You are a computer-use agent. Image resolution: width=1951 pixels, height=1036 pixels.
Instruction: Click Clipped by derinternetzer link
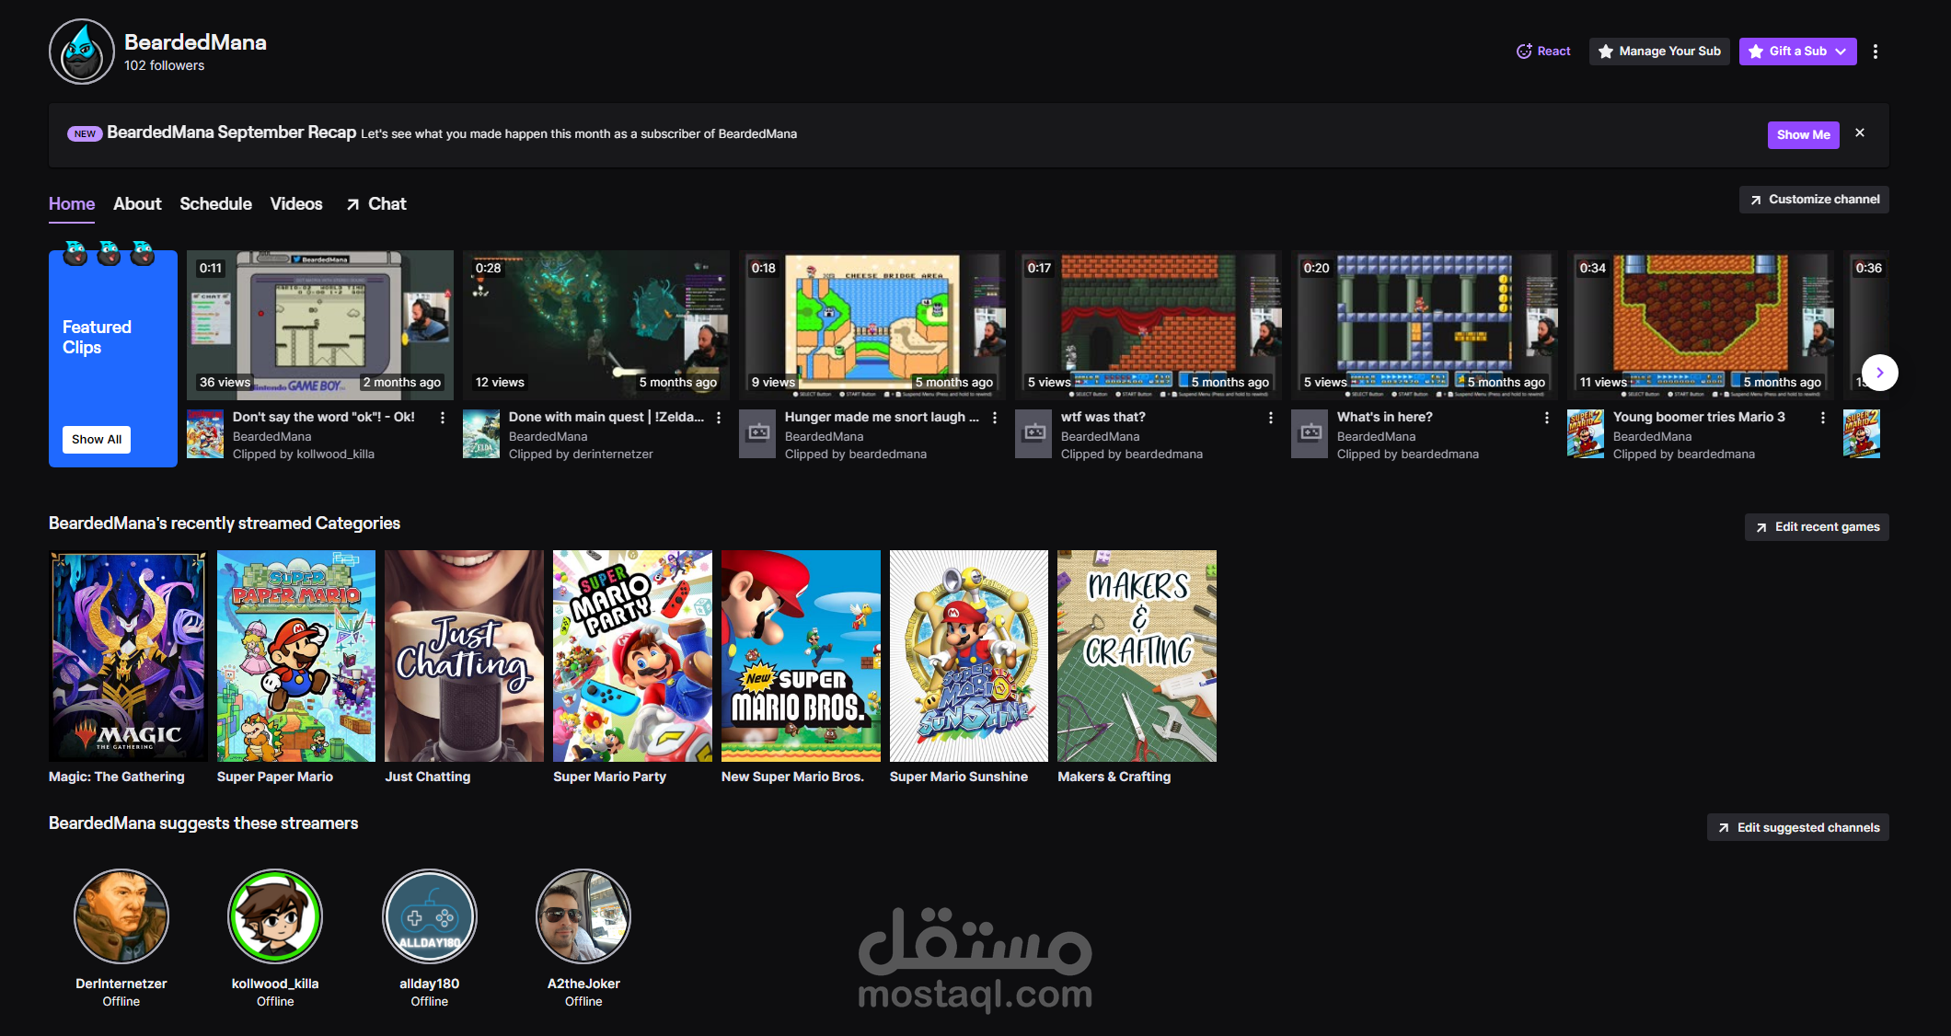coord(581,455)
